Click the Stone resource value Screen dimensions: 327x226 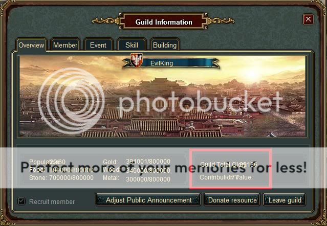coord(71,178)
